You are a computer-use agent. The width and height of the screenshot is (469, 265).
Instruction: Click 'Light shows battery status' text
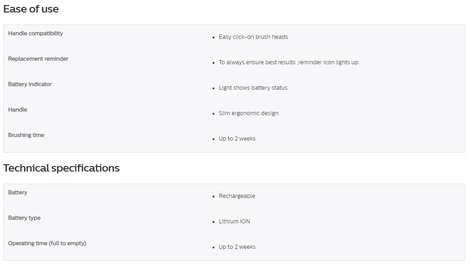[253, 88]
